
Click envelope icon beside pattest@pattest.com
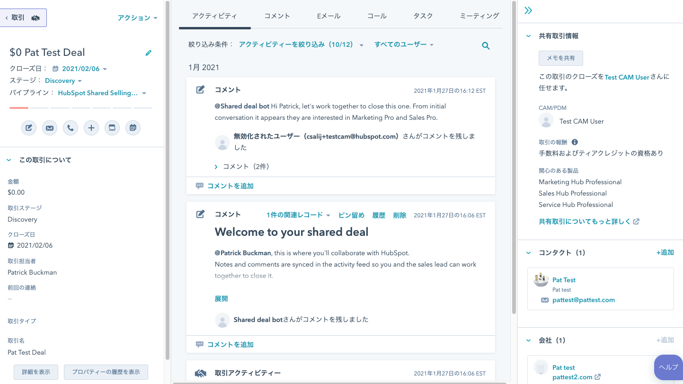click(545, 300)
